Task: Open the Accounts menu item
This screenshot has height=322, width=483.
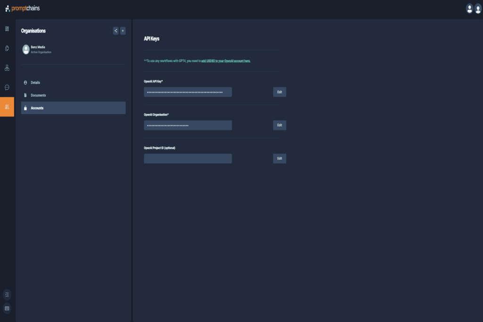Action: point(73,108)
